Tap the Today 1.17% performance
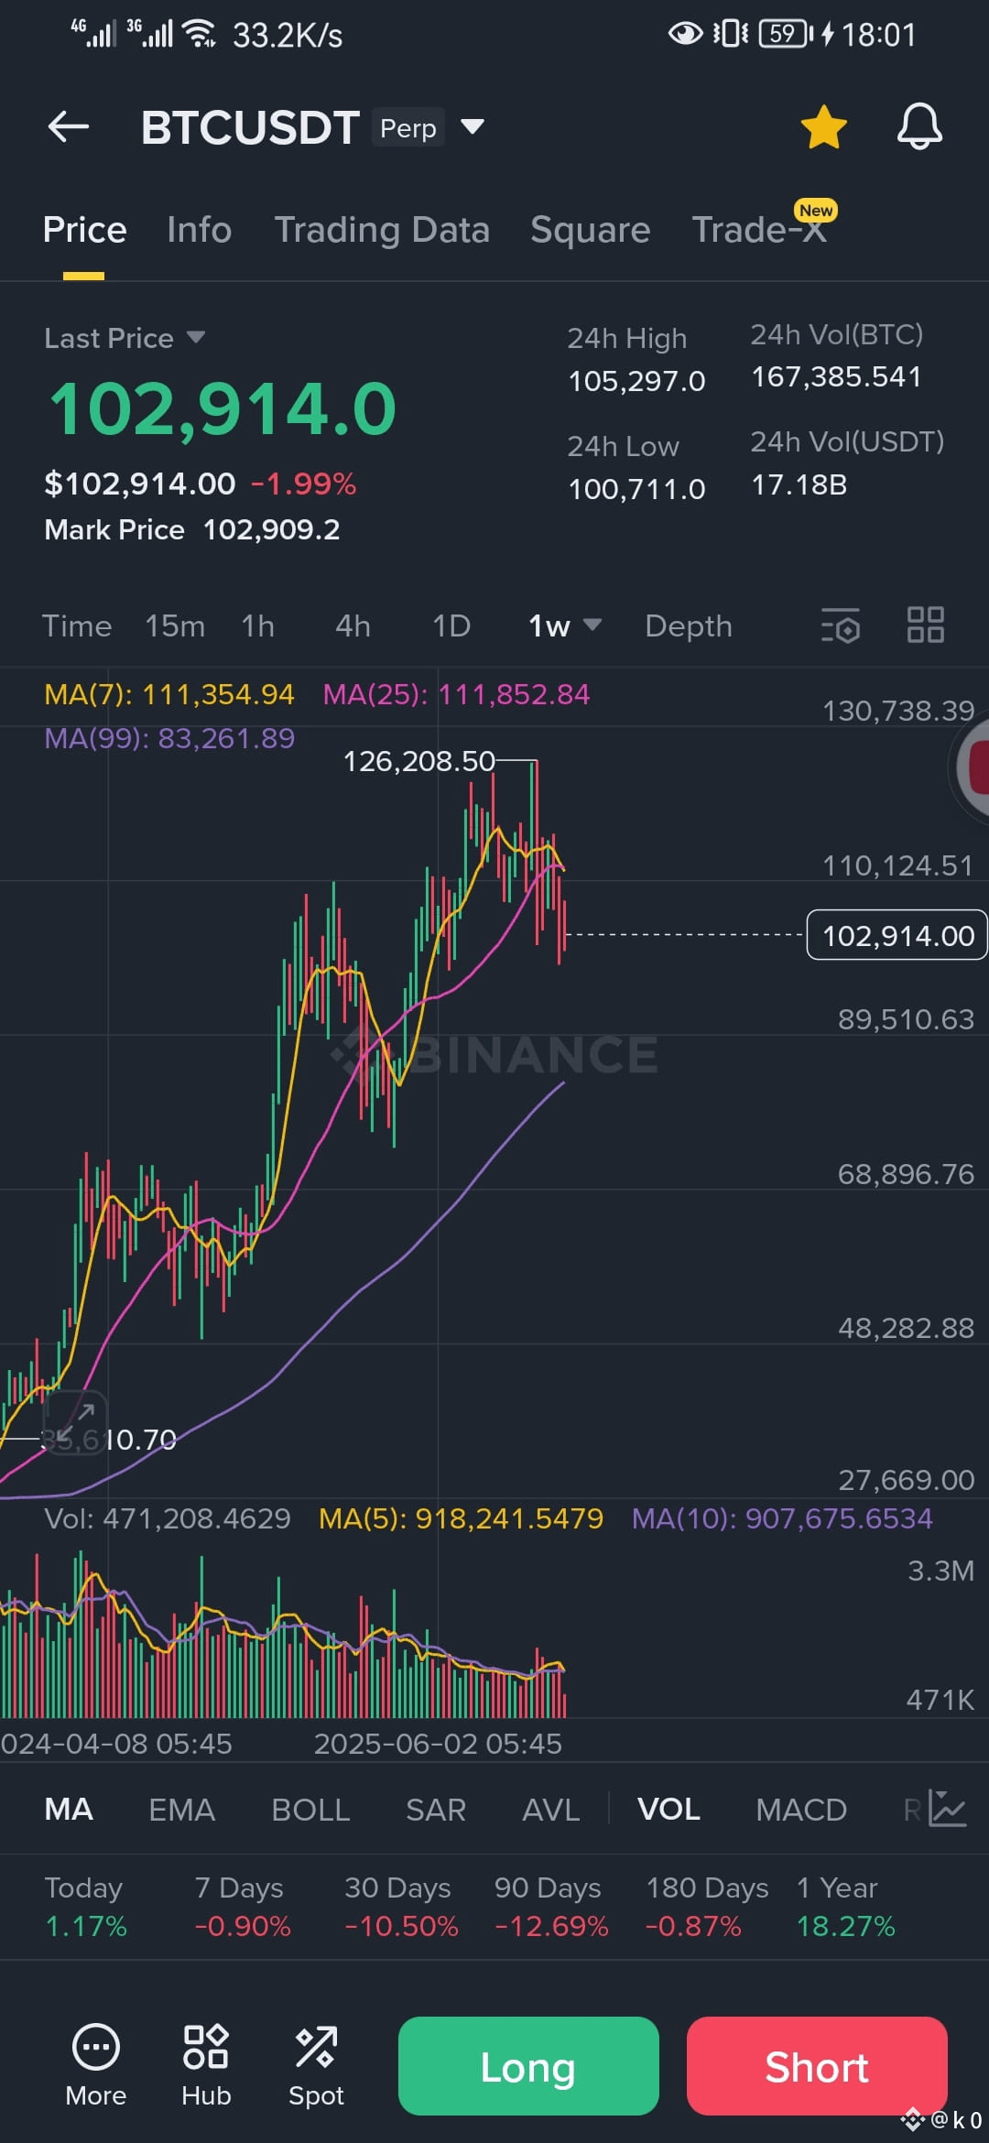This screenshot has height=2143, width=989. click(86, 1907)
